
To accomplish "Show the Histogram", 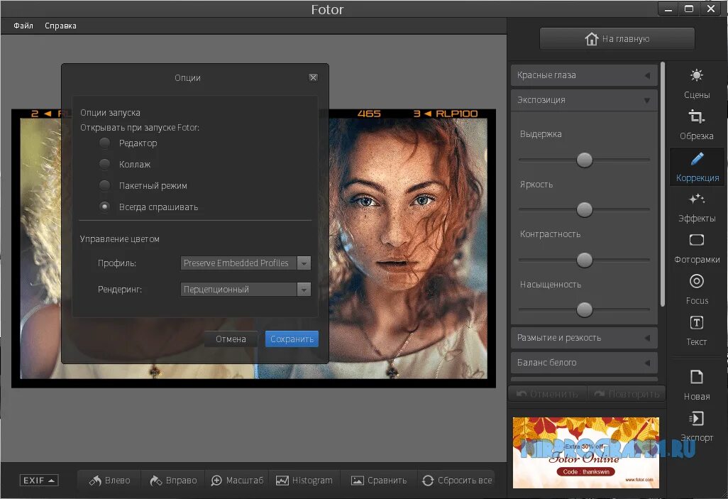I will pyautogui.click(x=304, y=481).
